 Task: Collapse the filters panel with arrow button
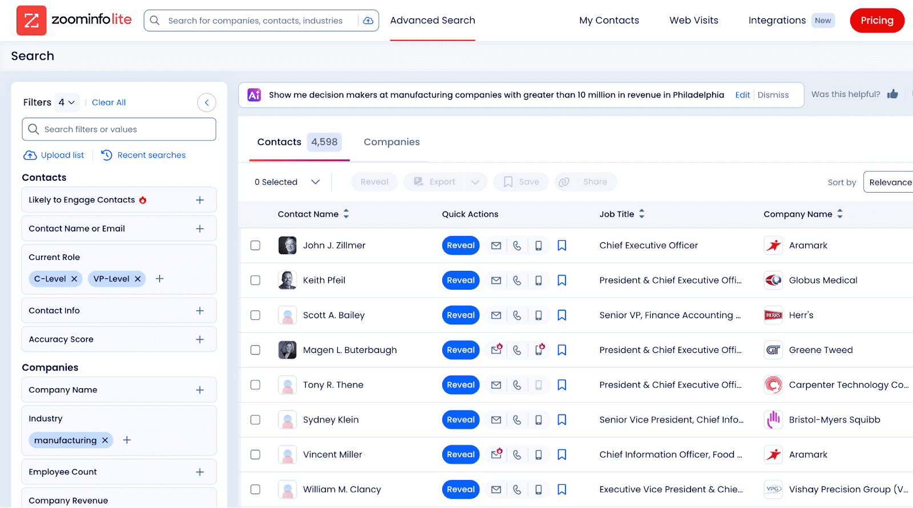click(207, 103)
